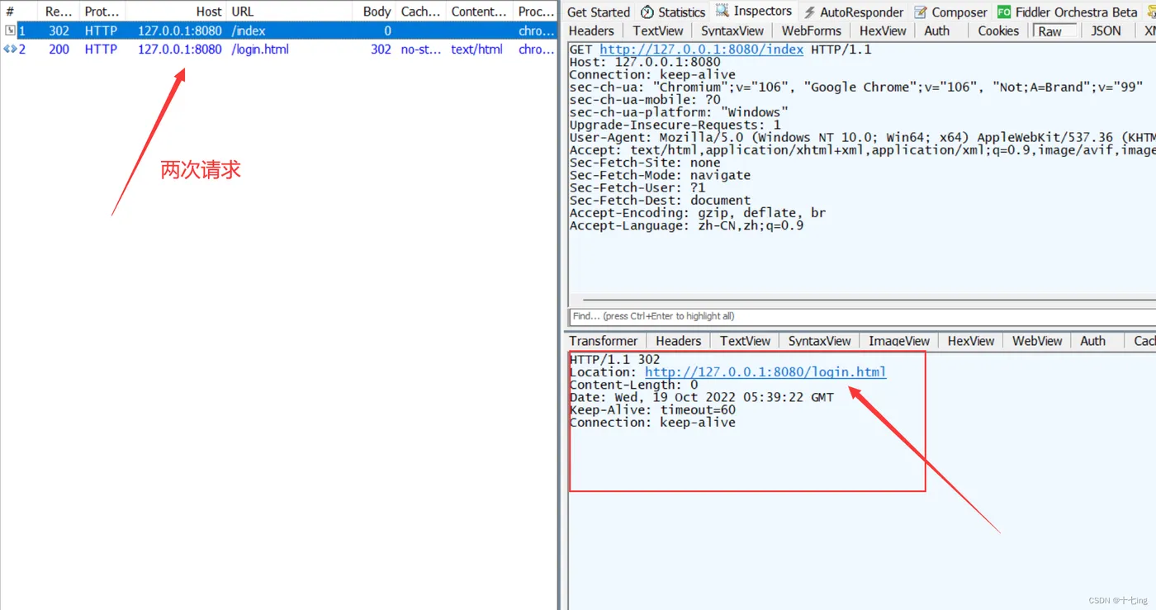The height and width of the screenshot is (610, 1156).
Task: Open the Fiddler Orchestra Beta tab
Action: click(1067, 12)
